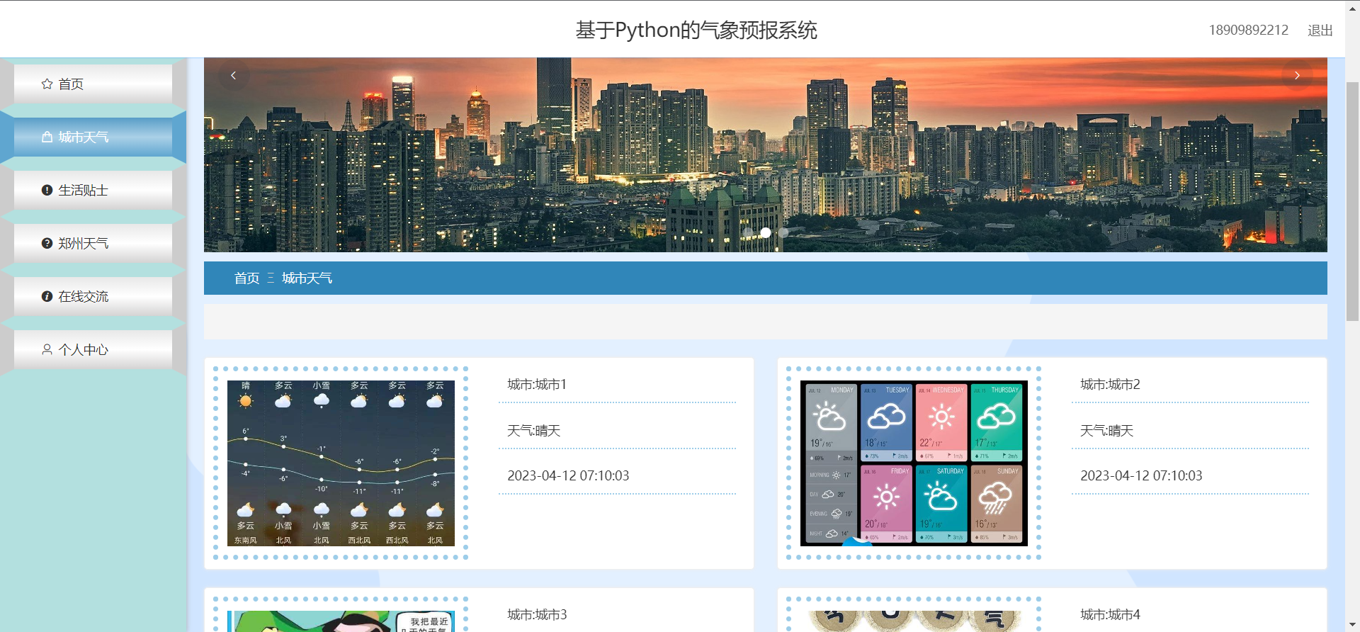The image size is (1360, 632).
Task: Click 天气:晴天 in the 城市2 card
Action: [x=1106, y=431]
